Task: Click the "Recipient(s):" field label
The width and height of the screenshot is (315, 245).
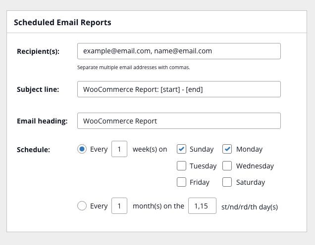Action: click(x=38, y=51)
